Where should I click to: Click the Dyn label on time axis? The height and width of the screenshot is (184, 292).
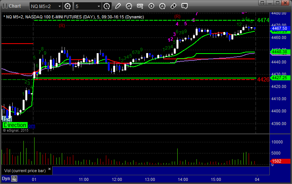tap(6, 179)
